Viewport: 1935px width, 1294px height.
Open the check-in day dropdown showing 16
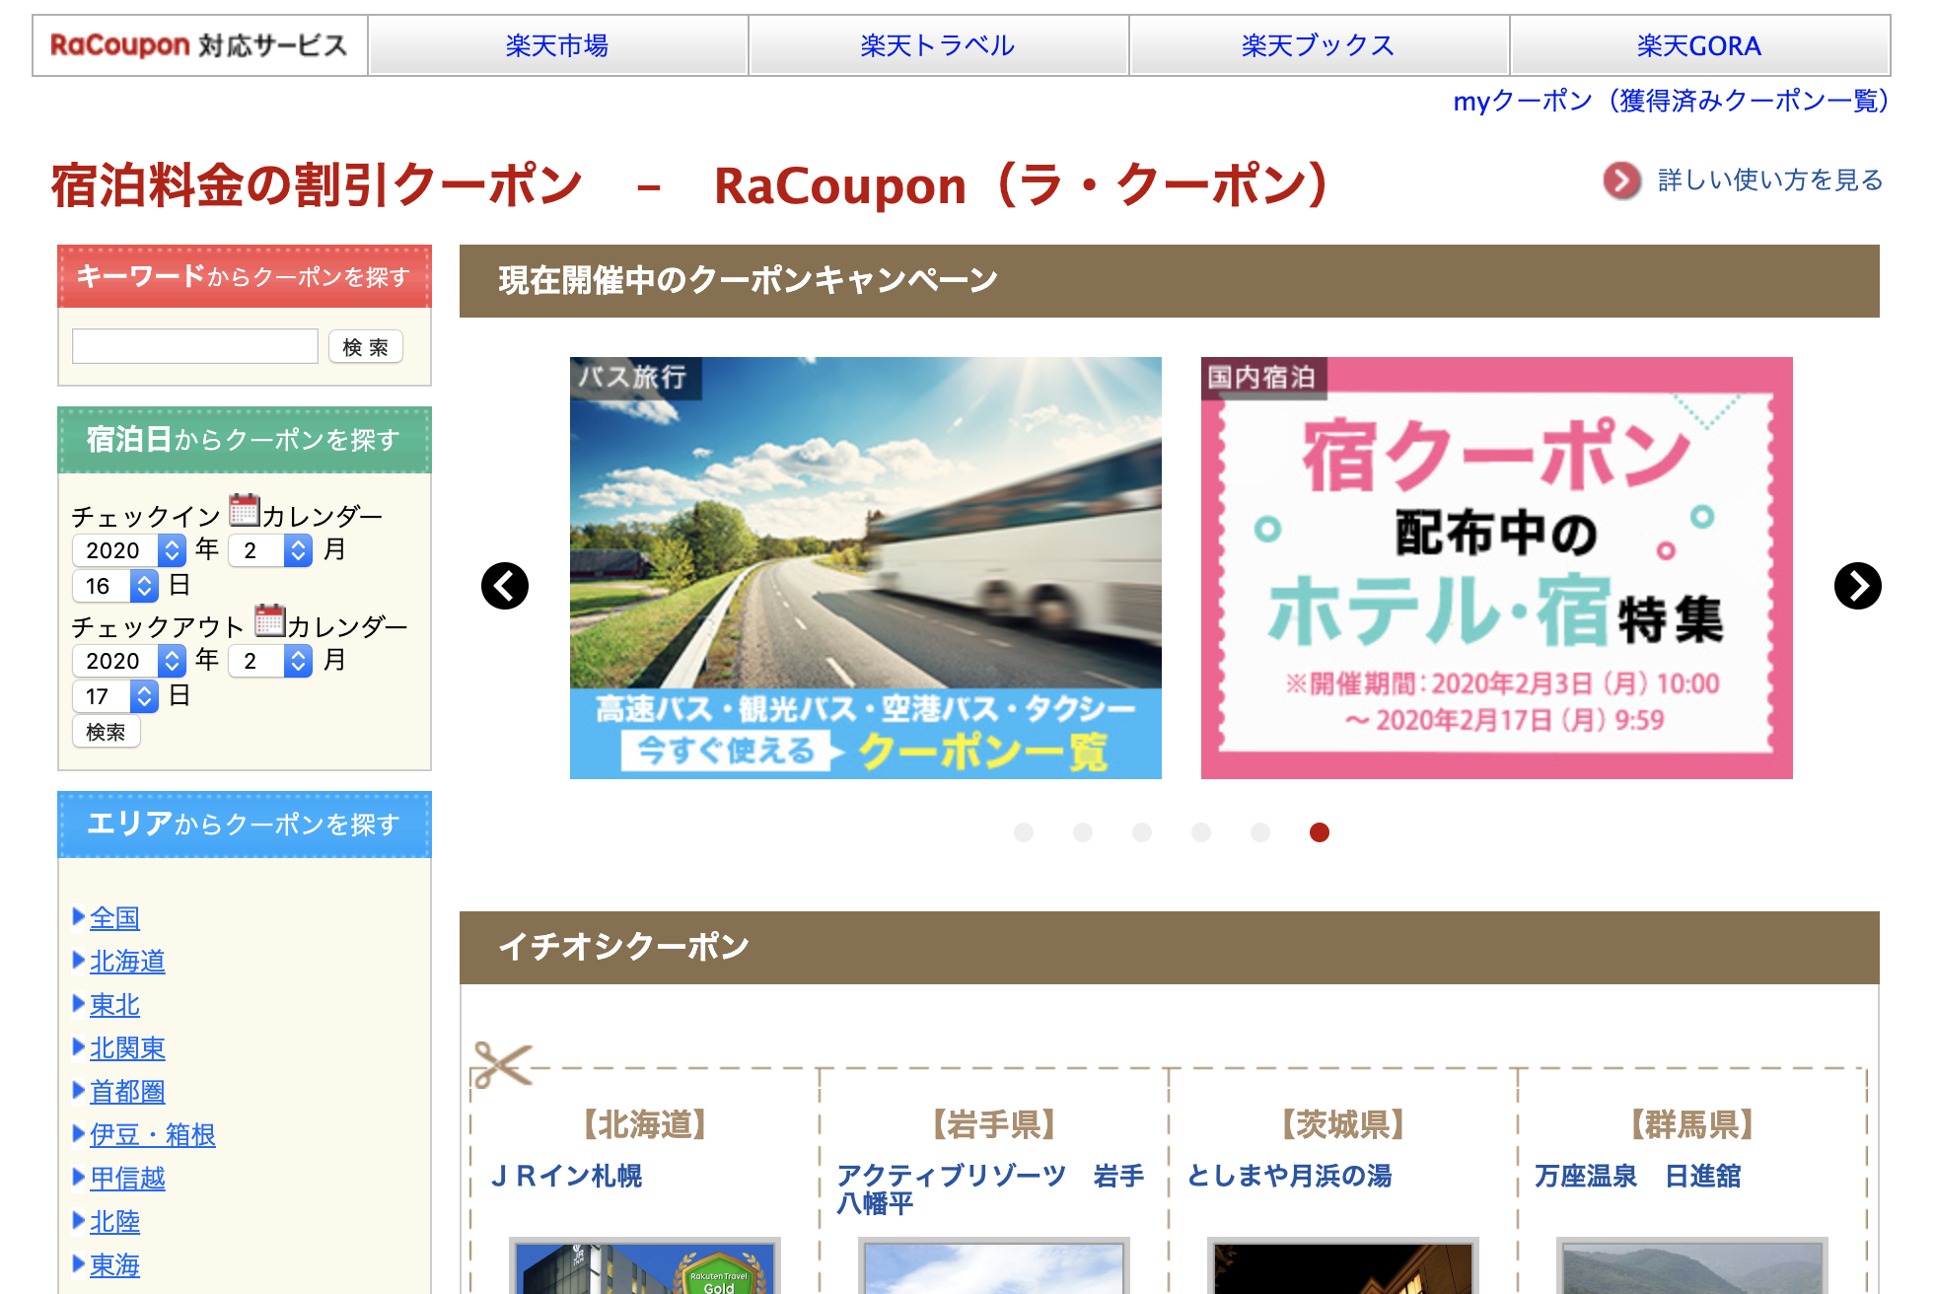click(115, 586)
